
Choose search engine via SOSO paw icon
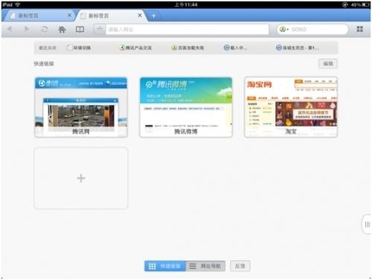click(x=283, y=29)
